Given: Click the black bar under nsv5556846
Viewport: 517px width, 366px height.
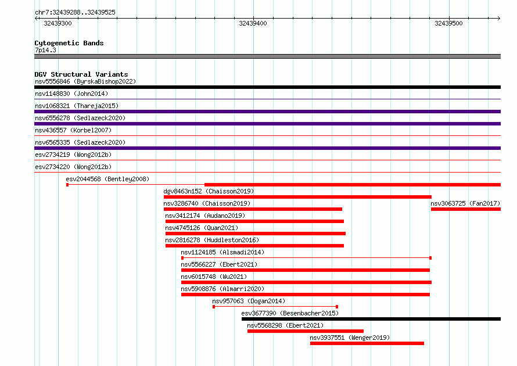Looking at the screenshot, I should 267,87.
